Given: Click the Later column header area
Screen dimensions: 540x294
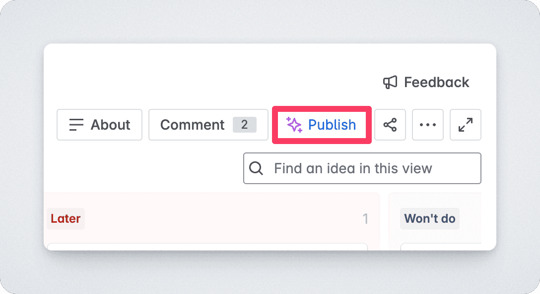Looking at the screenshot, I should click(x=212, y=219).
